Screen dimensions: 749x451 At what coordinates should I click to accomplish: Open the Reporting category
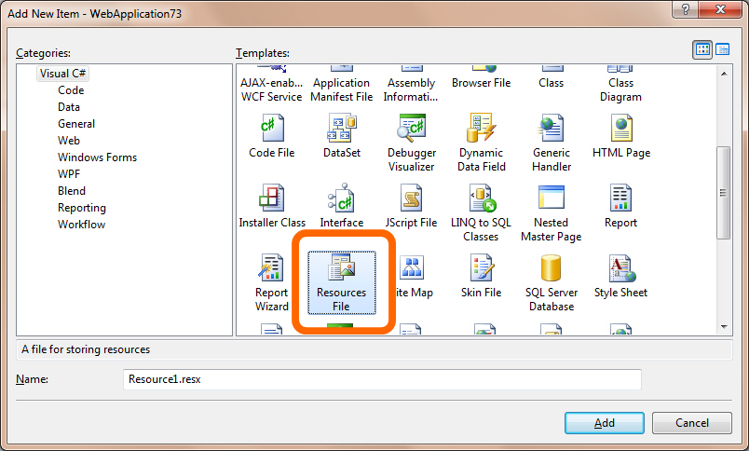(82, 208)
